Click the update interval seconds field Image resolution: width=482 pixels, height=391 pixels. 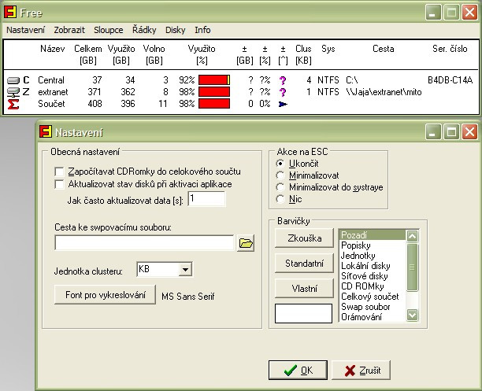[206, 199]
